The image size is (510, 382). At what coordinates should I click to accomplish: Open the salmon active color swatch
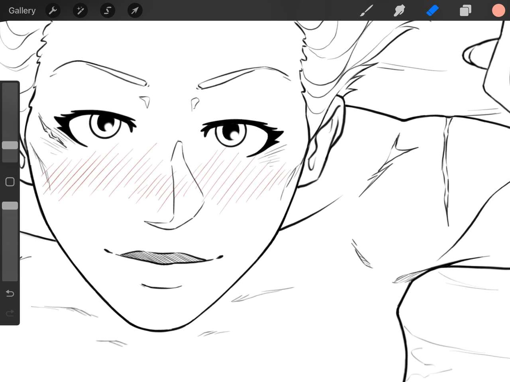pyautogui.click(x=498, y=11)
